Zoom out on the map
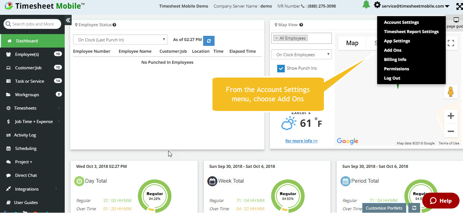The image size is (463, 213). [451, 131]
